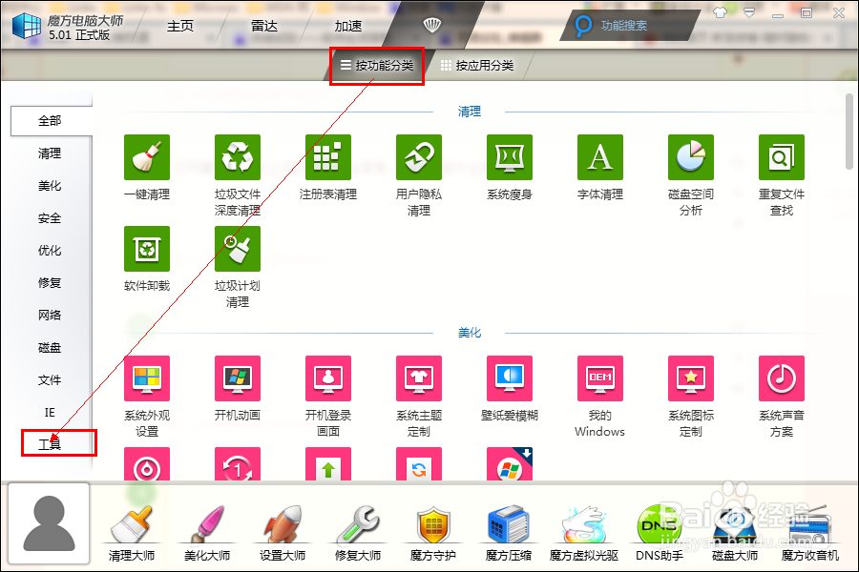Open 用户隐私清理 privacy cleaner
Viewport: 859px width, 572px height.
click(x=419, y=157)
